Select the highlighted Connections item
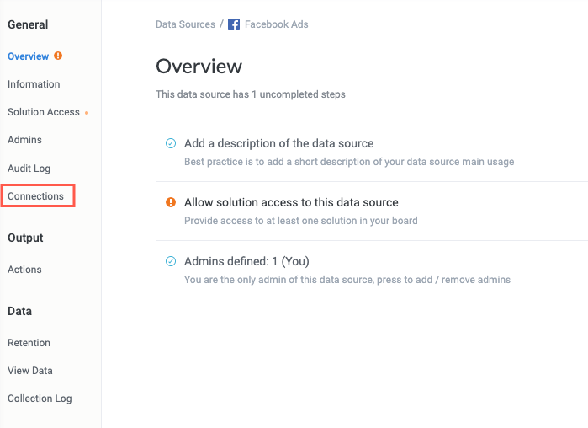Viewport: 588px width, 428px height. tap(36, 196)
